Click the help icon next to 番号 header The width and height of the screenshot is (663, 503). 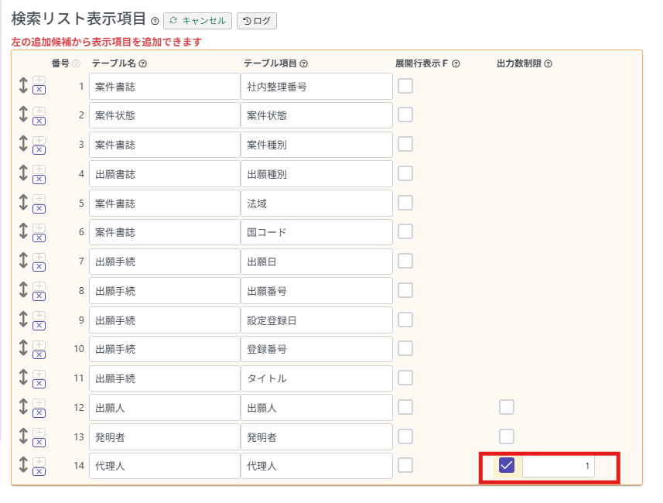pyautogui.click(x=77, y=63)
